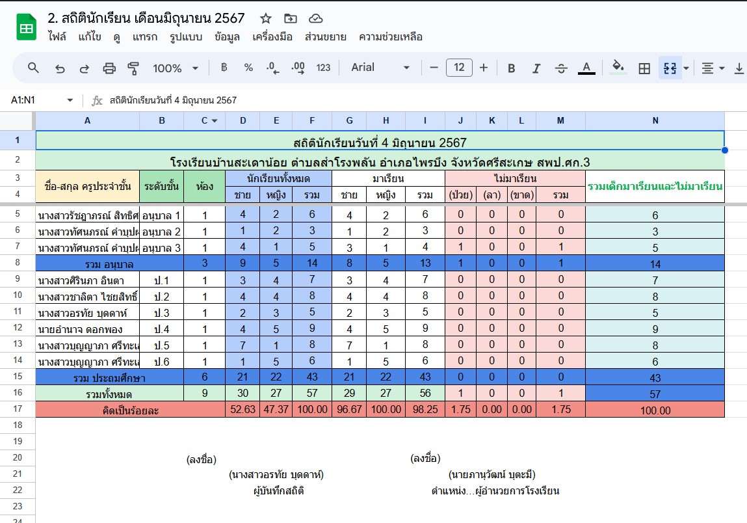The width and height of the screenshot is (747, 523).
Task: Open vertical align tool
Action: [x=739, y=68]
